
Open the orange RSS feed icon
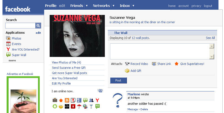(x=67, y=100)
